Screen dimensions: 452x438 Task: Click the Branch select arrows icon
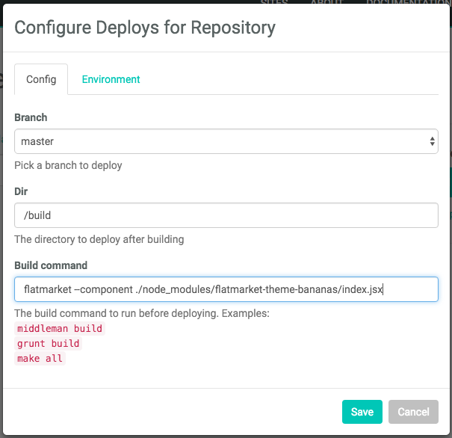coord(432,141)
